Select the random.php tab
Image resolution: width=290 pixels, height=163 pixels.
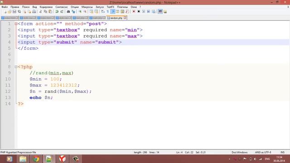116,18
